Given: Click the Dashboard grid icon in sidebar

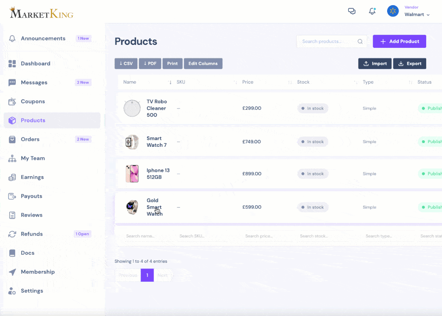Looking at the screenshot, I should click(12, 64).
